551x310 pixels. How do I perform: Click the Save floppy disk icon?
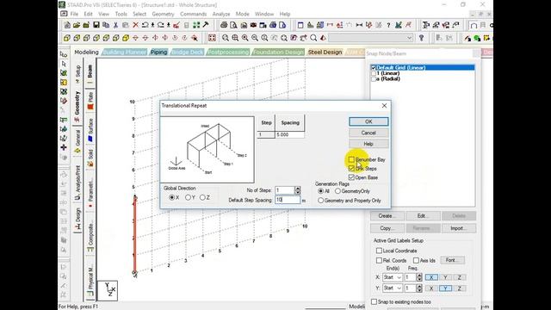tap(96, 25)
